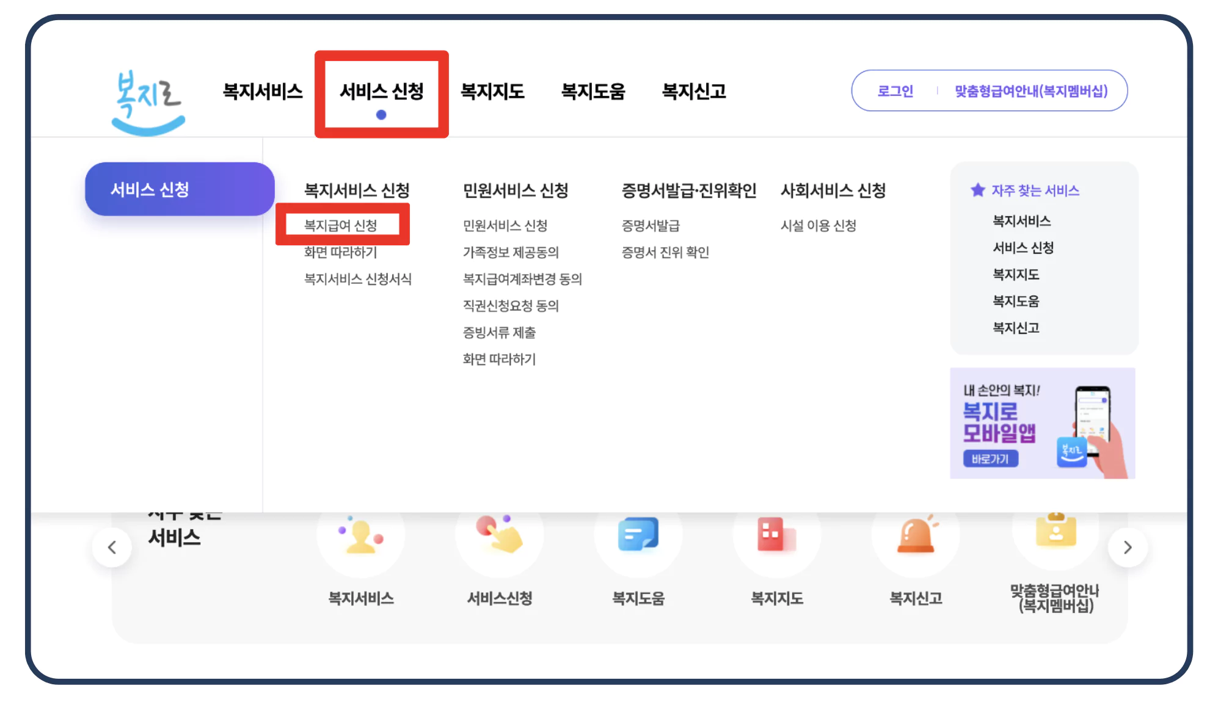1207x702 pixels.
Task: Click the 복지도움 label in carousel
Action: click(x=638, y=598)
